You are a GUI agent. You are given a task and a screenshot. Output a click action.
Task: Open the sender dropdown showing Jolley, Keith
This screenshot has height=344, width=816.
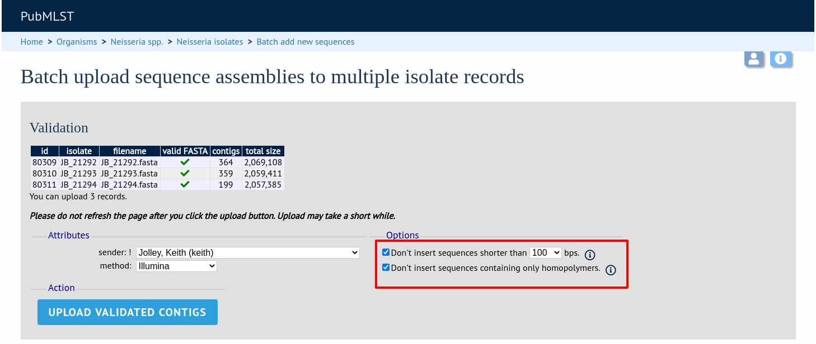(248, 252)
